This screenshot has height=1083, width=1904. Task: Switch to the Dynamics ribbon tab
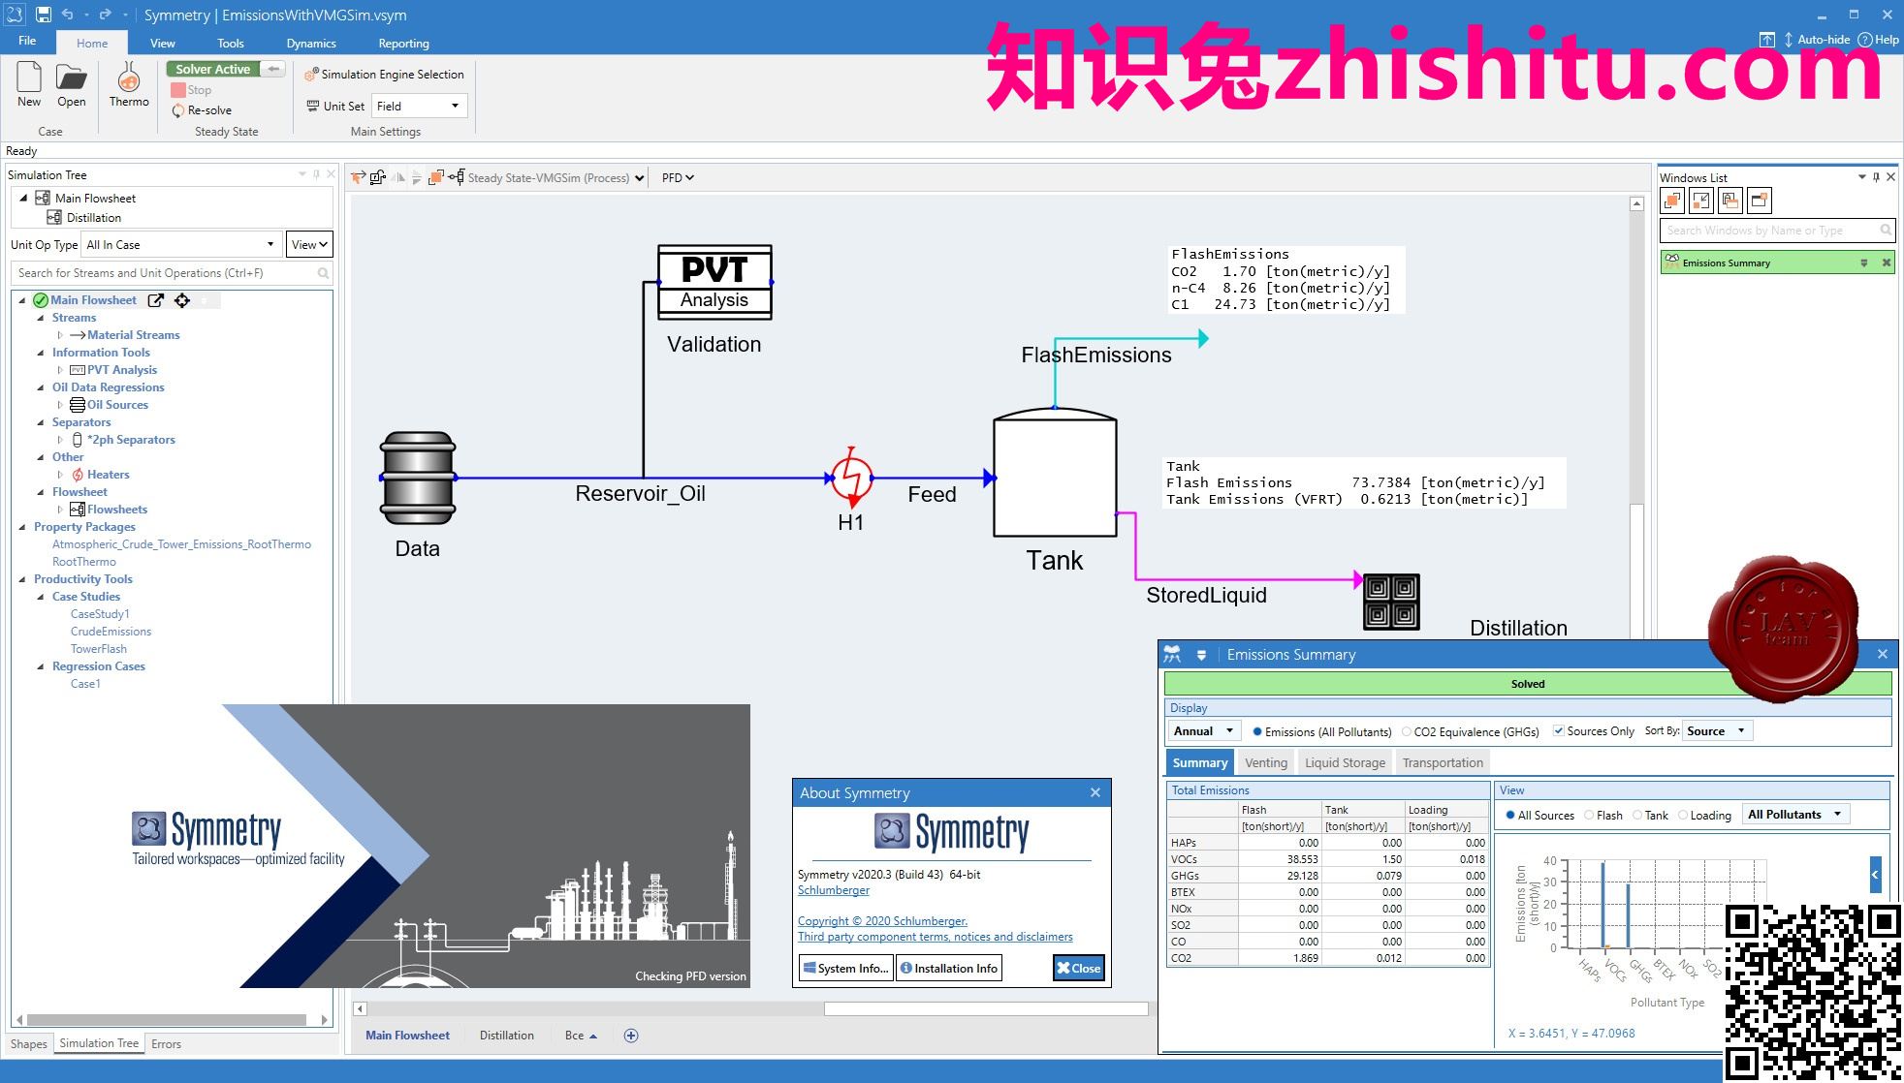pos(311,44)
